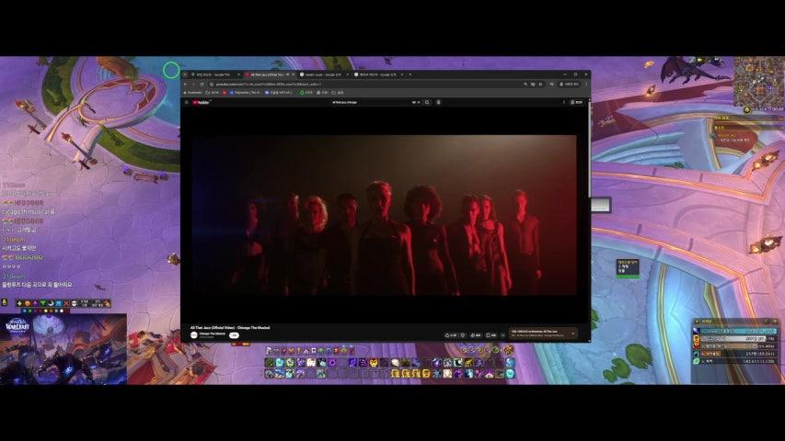Mark target with white skull raid marker
Image resolution: width=785 pixels, height=441 pixels.
(75, 303)
